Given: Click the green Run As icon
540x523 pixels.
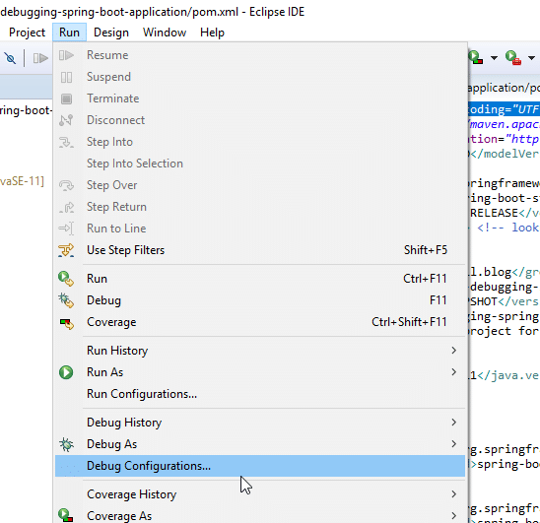Looking at the screenshot, I should tap(66, 372).
